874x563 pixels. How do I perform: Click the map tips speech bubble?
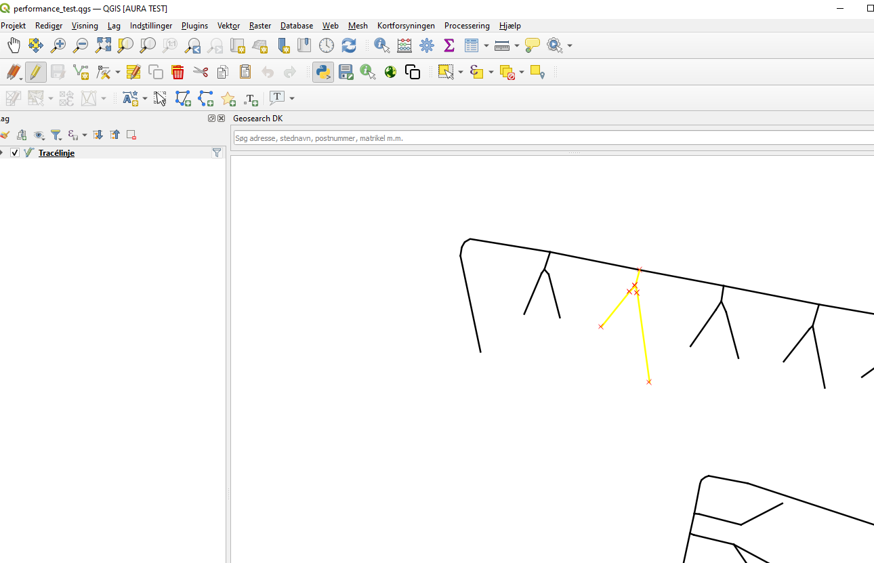tap(533, 45)
